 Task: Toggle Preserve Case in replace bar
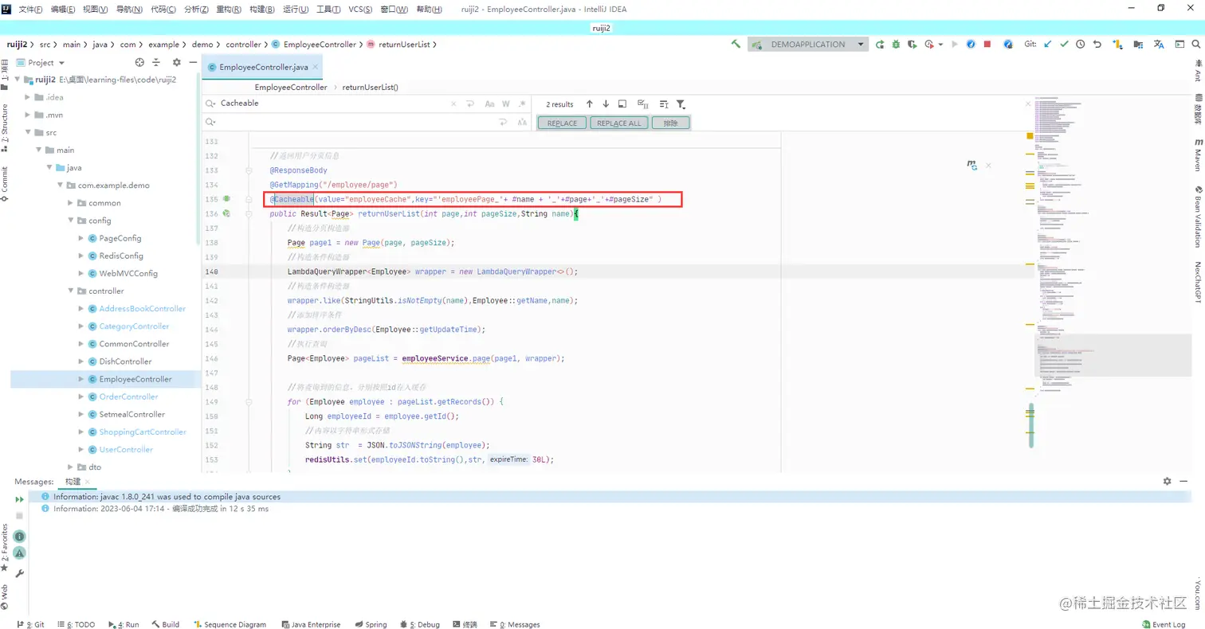[x=522, y=123]
